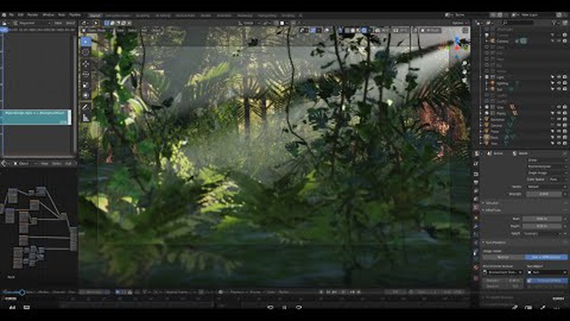Viewport: 570px width, 321px height.
Task: Switch to the Compositing workspace tab
Action: click(x=267, y=16)
